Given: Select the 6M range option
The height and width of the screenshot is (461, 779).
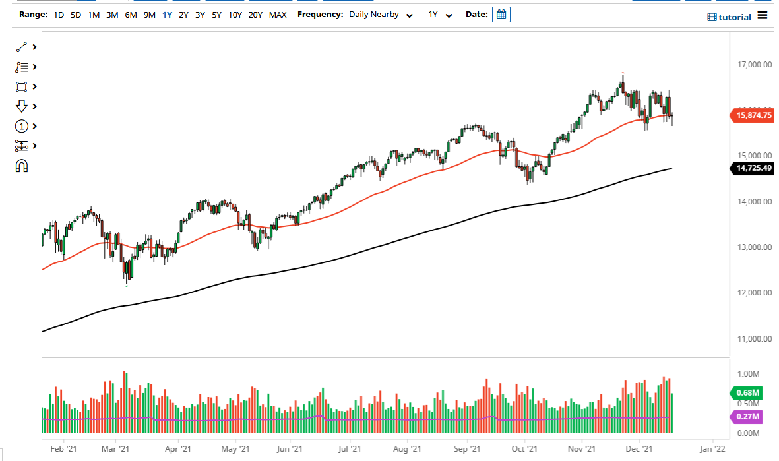Looking at the screenshot, I should (129, 14).
